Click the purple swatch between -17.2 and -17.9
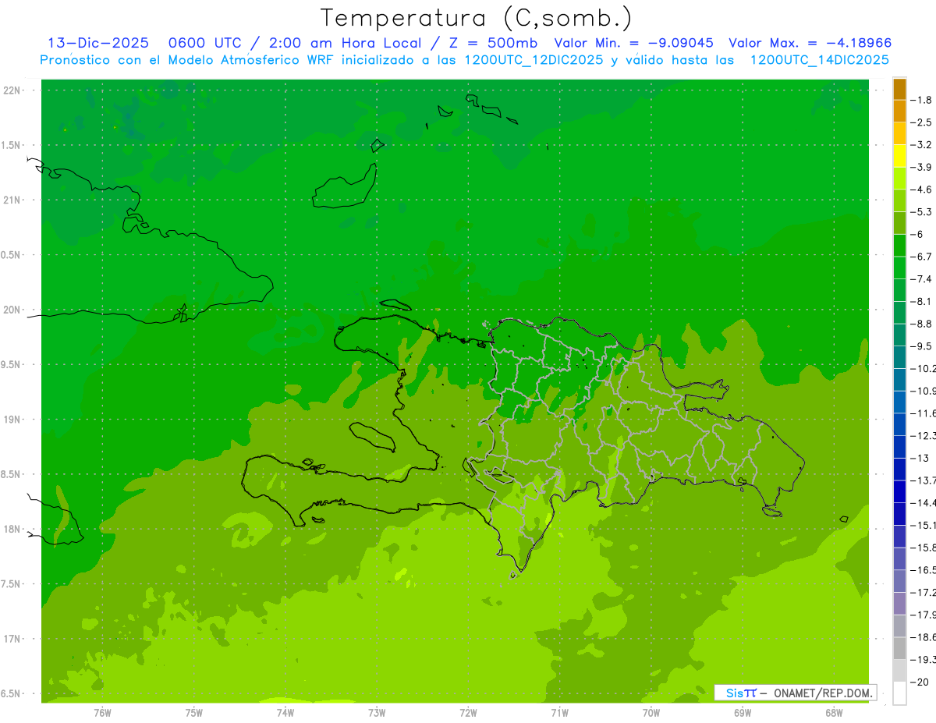Image resolution: width=936 pixels, height=723 pixels. pyautogui.click(x=899, y=603)
